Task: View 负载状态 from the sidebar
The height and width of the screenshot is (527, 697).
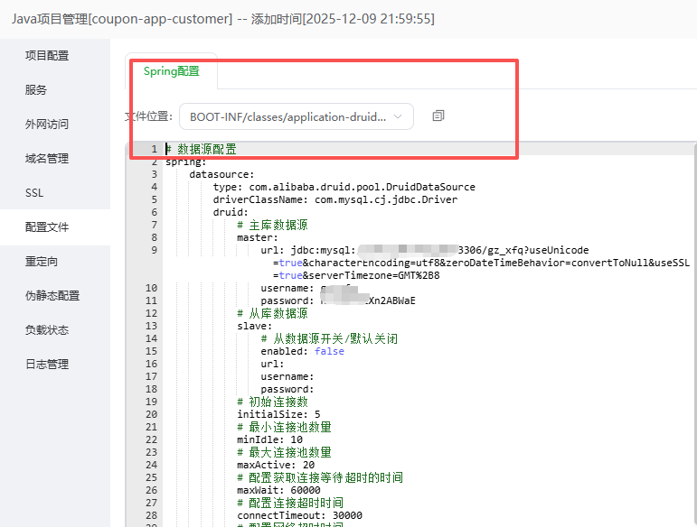Action: point(47,330)
